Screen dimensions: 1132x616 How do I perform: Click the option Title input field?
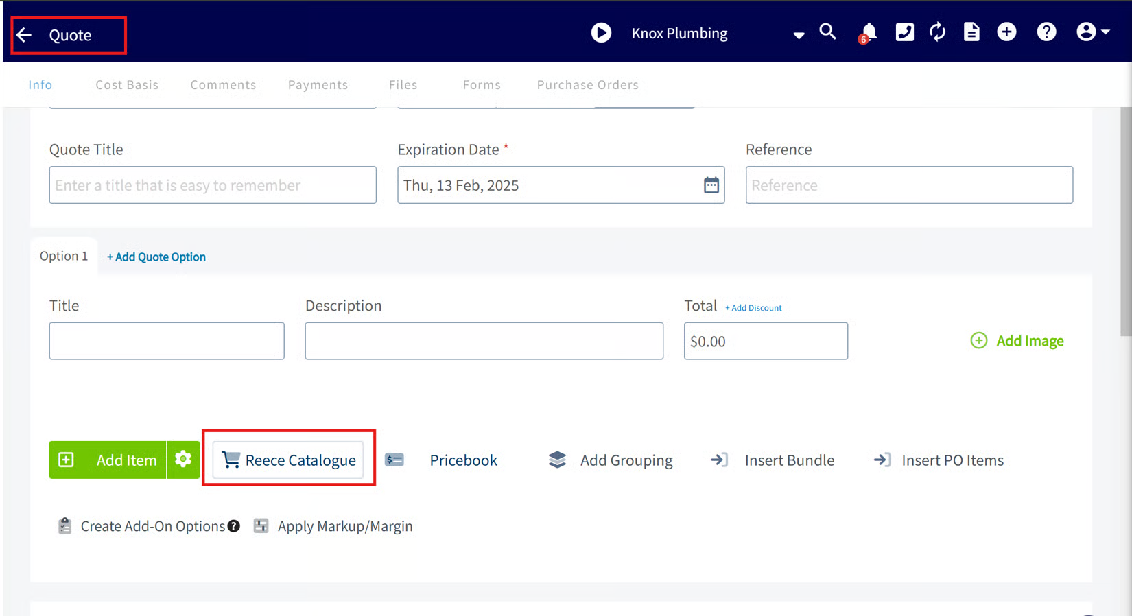[x=167, y=341]
